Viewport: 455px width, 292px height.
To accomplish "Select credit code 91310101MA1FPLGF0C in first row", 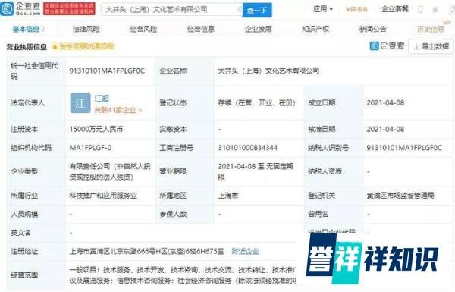I will 107,71.
